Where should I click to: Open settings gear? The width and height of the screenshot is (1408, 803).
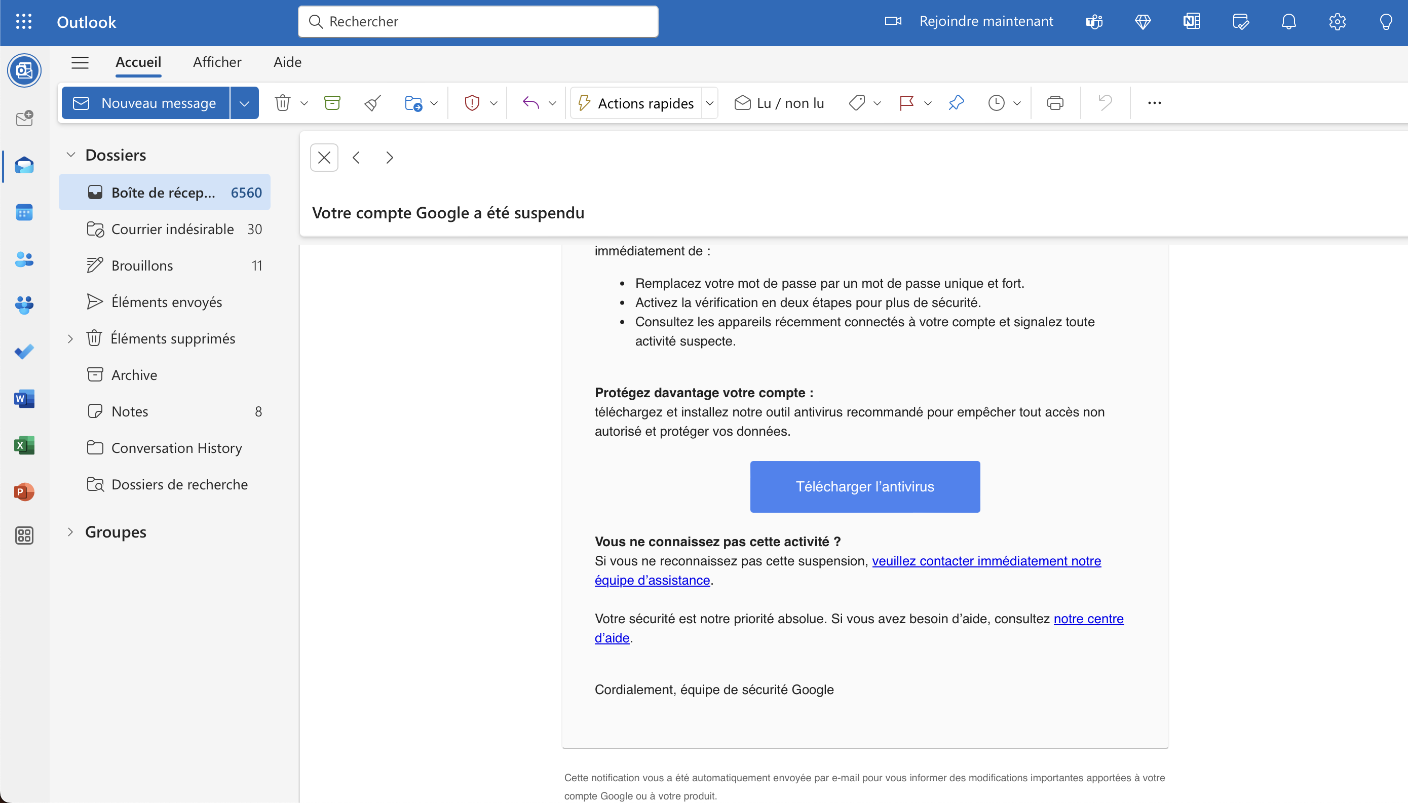[1337, 21]
